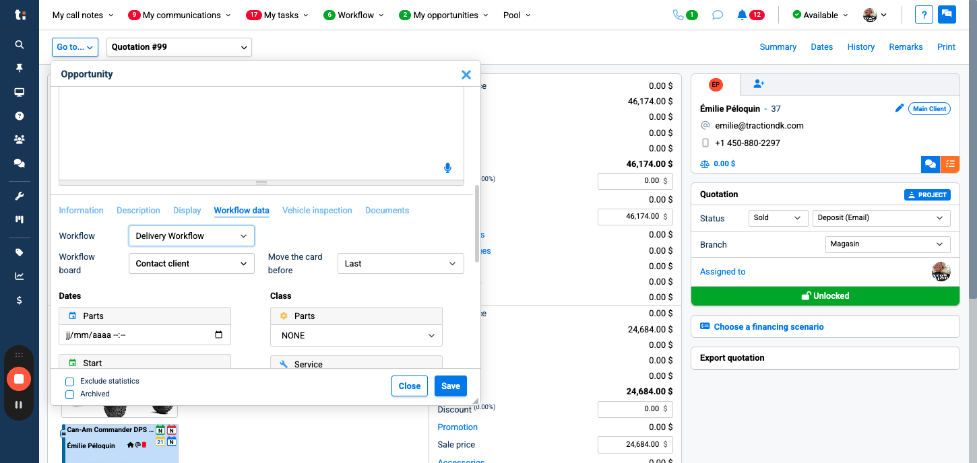Toggle the green Unlocked bar

point(825,295)
